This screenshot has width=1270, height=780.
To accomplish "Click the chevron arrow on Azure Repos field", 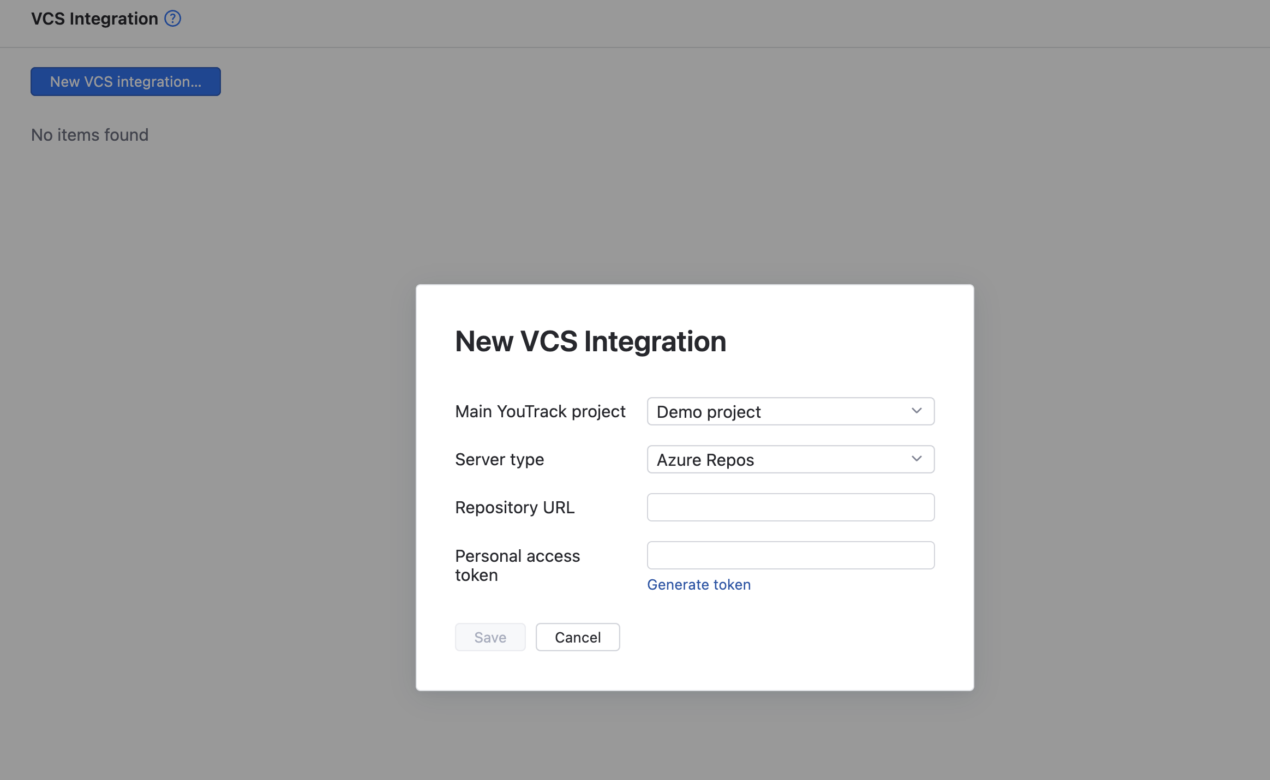I will click(x=916, y=459).
